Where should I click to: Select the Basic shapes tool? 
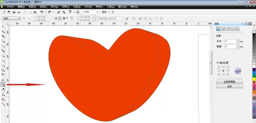tap(3, 70)
